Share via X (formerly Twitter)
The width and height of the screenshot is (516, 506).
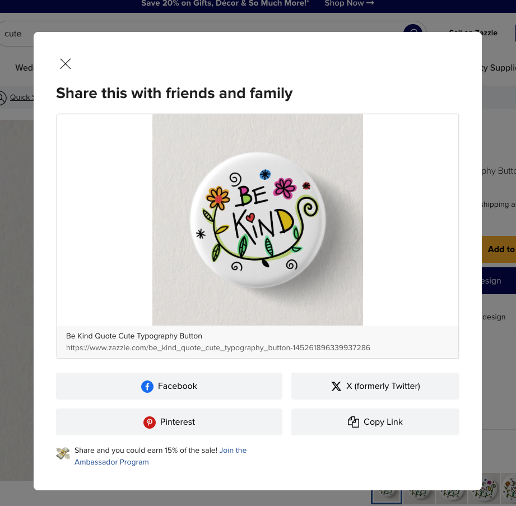point(375,386)
